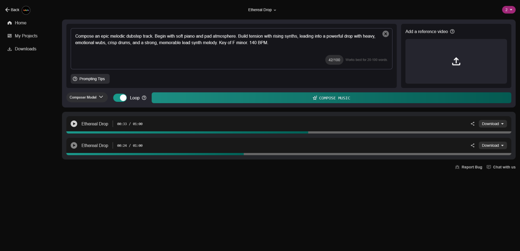Open the Composer Model dropdown
The image size is (520, 251).
[x=86, y=97]
